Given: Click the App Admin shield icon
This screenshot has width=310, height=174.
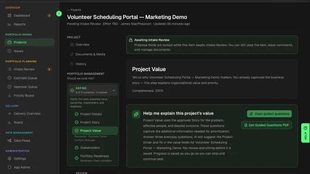Looking at the screenshot, I should coord(9,167).
